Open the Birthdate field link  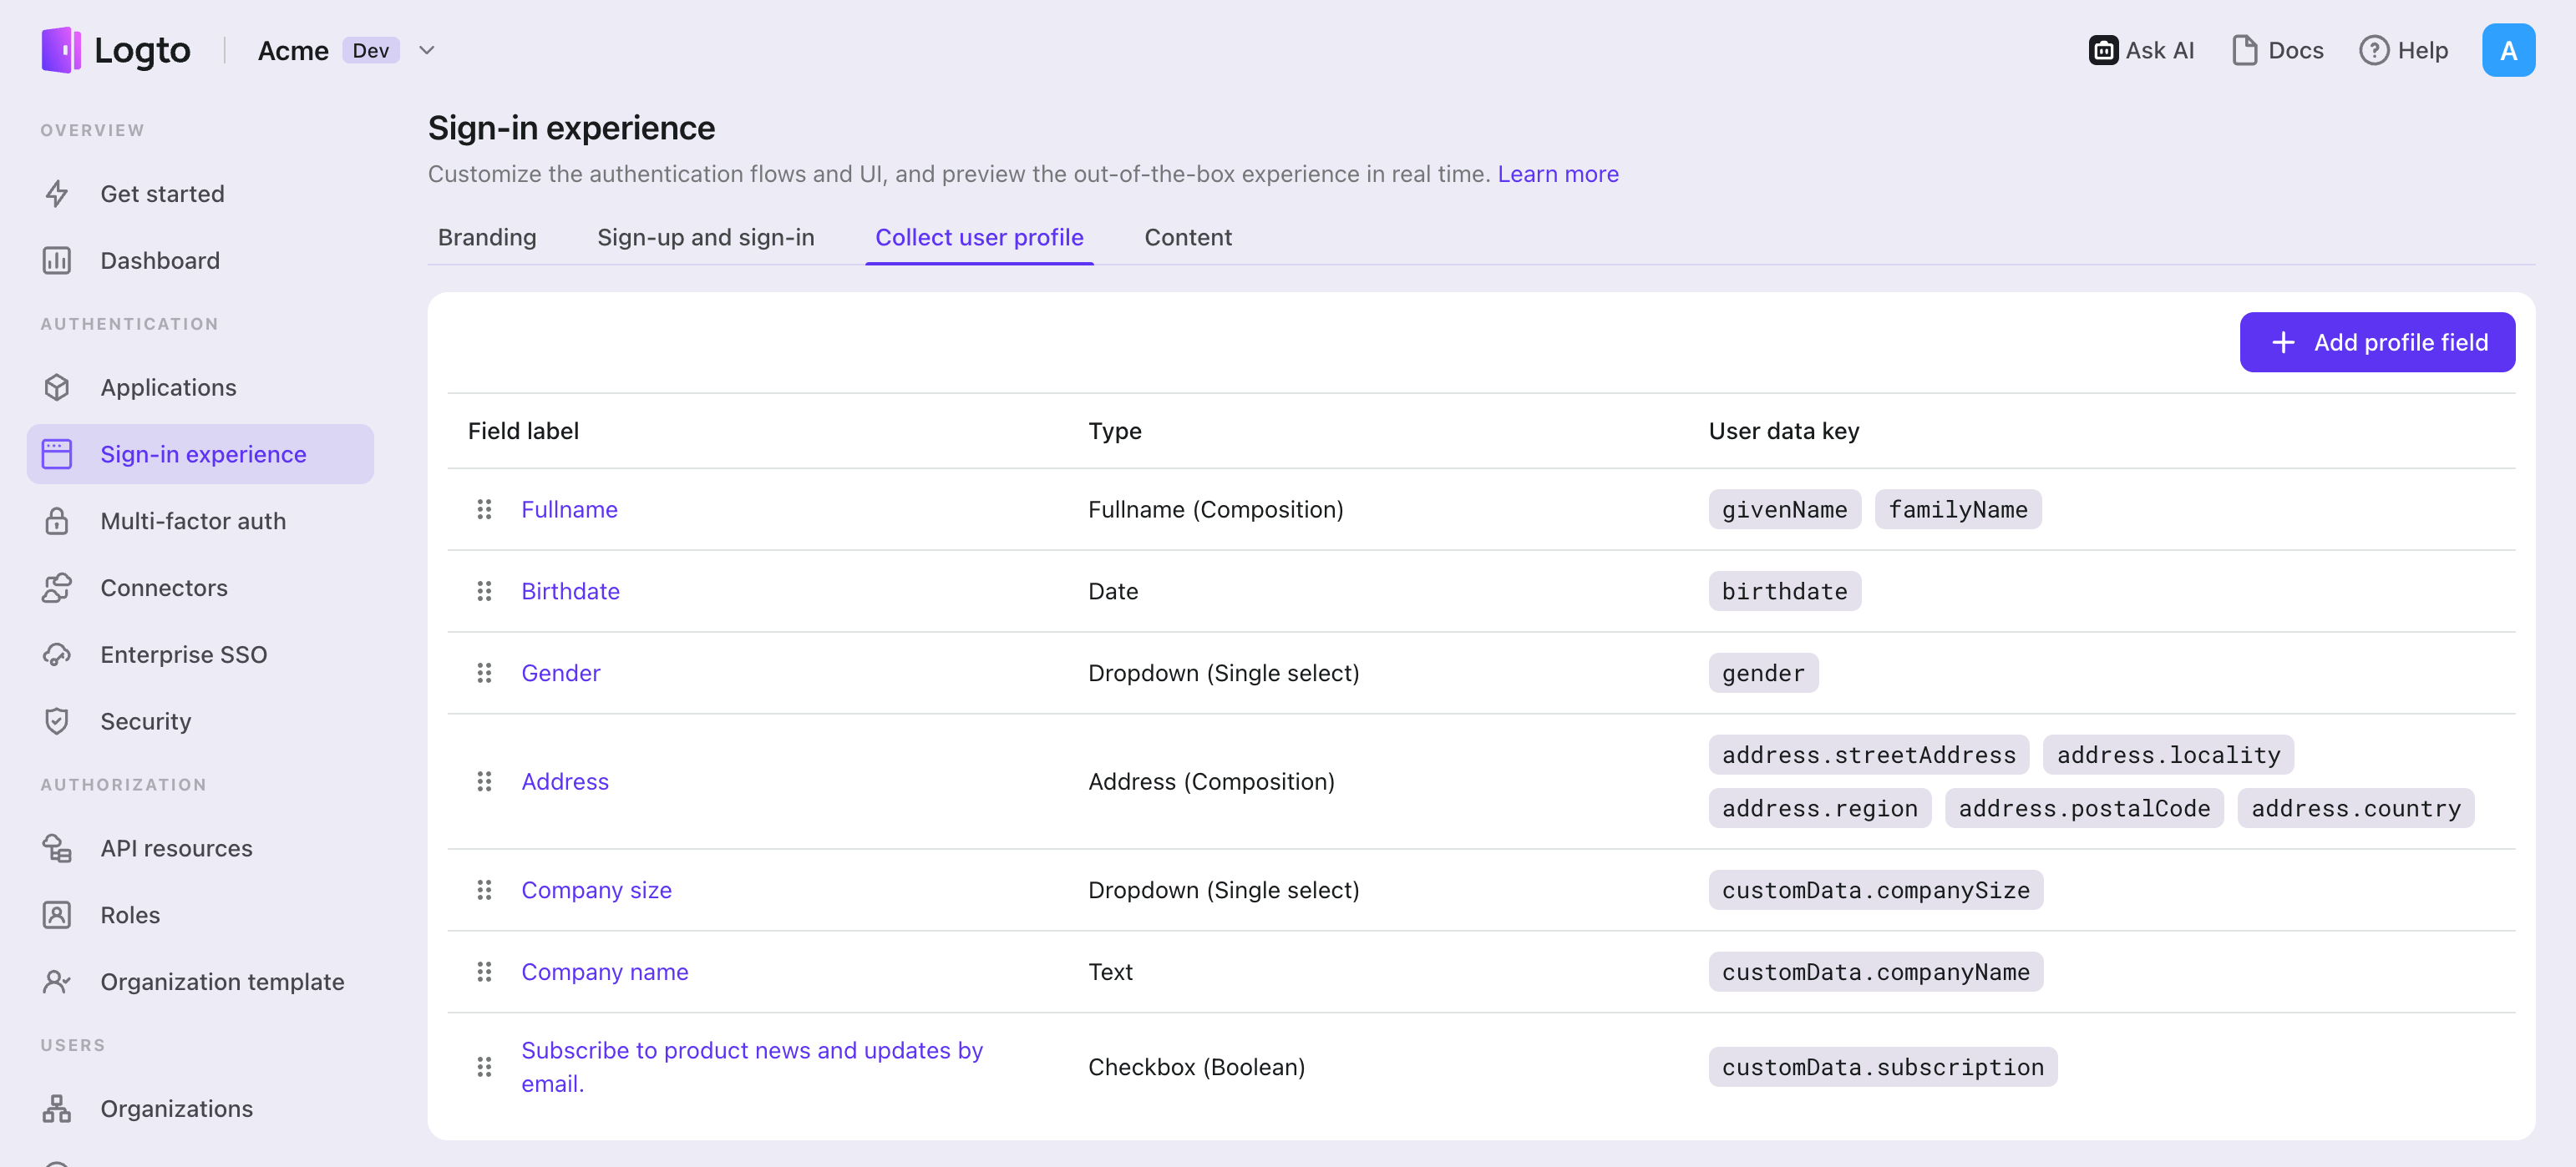tap(570, 592)
